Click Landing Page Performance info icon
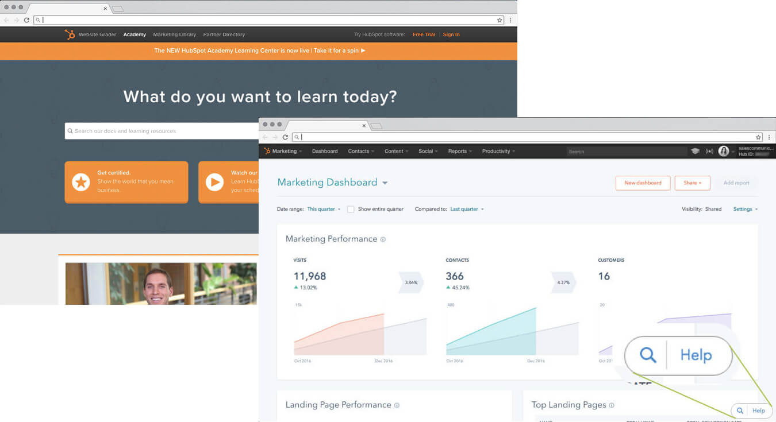The width and height of the screenshot is (776, 422). 397,405
